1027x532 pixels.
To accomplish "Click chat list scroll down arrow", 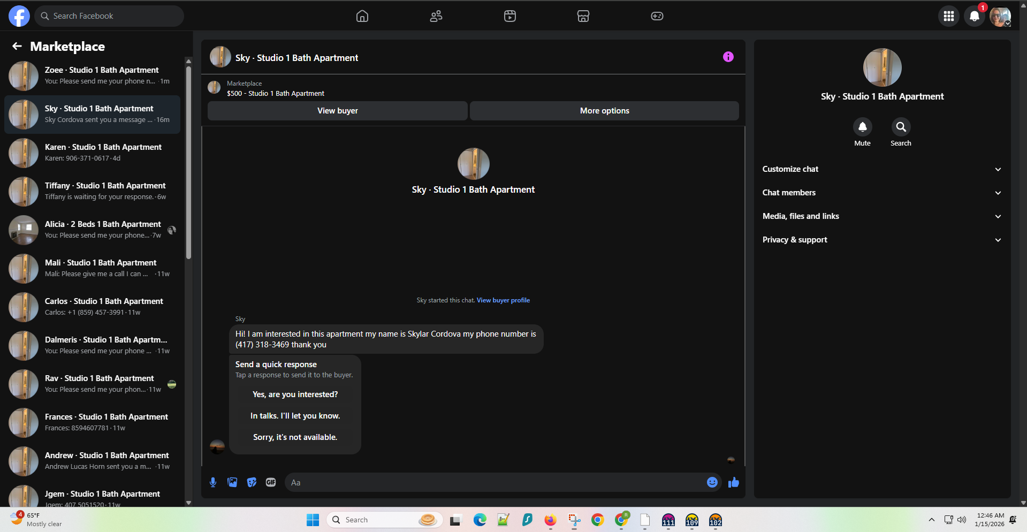I will [x=188, y=503].
